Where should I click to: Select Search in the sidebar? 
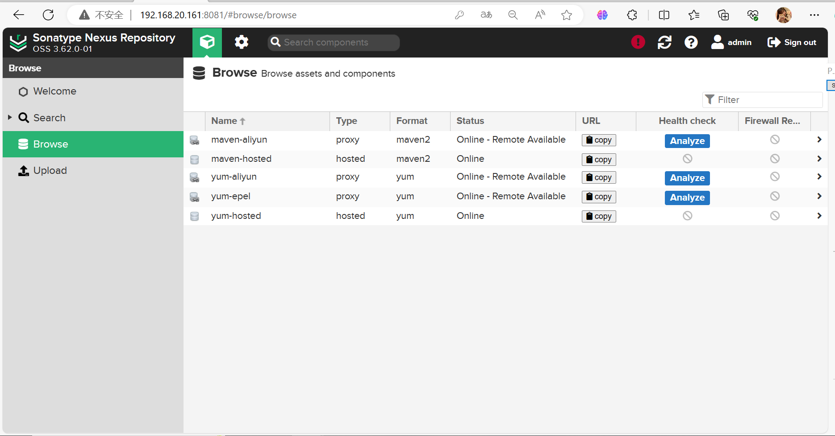pos(93,118)
